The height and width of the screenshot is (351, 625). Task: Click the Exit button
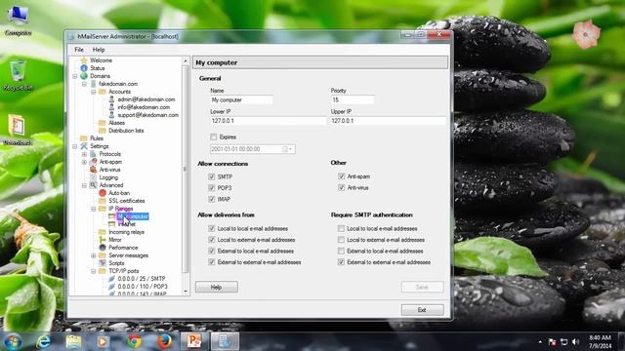pos(422,310)
